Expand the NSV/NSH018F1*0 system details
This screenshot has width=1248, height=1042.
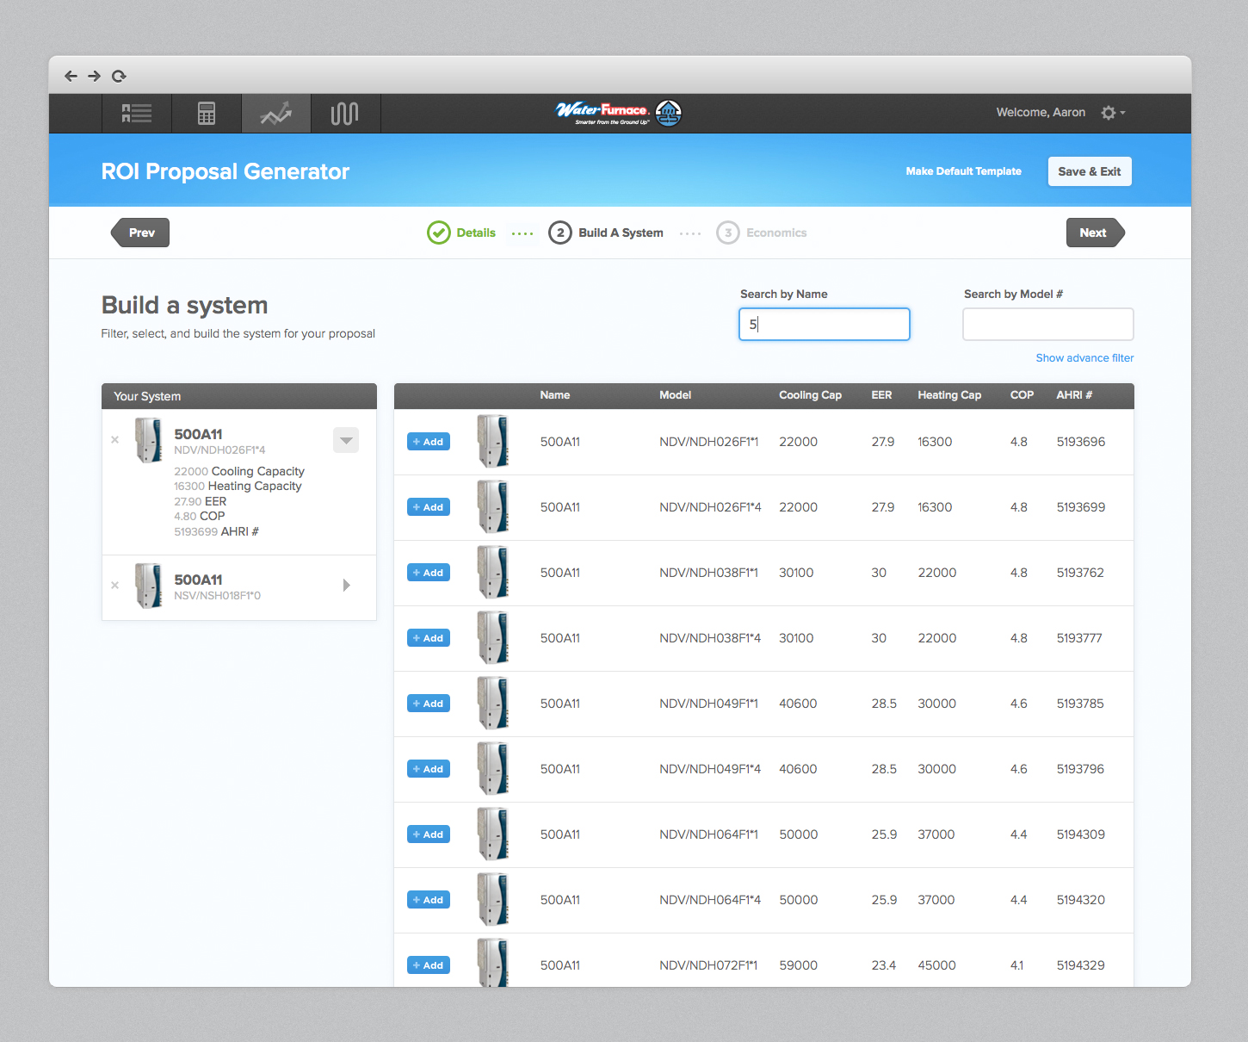[346, 586]
